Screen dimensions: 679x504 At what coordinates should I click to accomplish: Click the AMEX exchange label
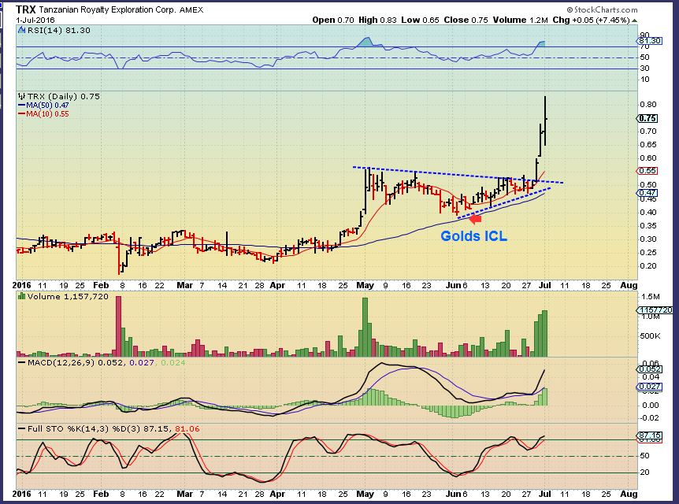tap(191, 9)
